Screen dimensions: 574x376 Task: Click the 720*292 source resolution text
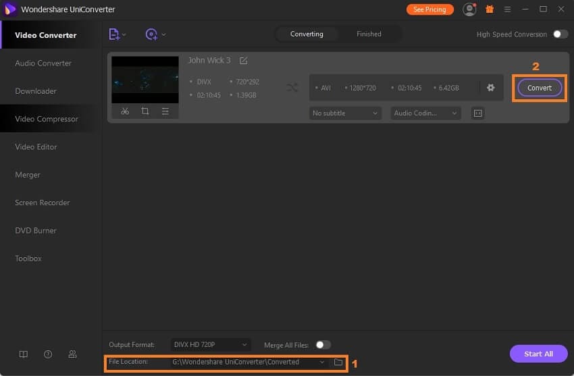pyautogui.click(x=247, y=82)
